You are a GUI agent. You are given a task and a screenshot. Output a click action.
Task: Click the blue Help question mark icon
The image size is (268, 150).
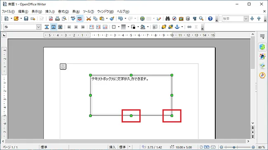click(210, 18)
